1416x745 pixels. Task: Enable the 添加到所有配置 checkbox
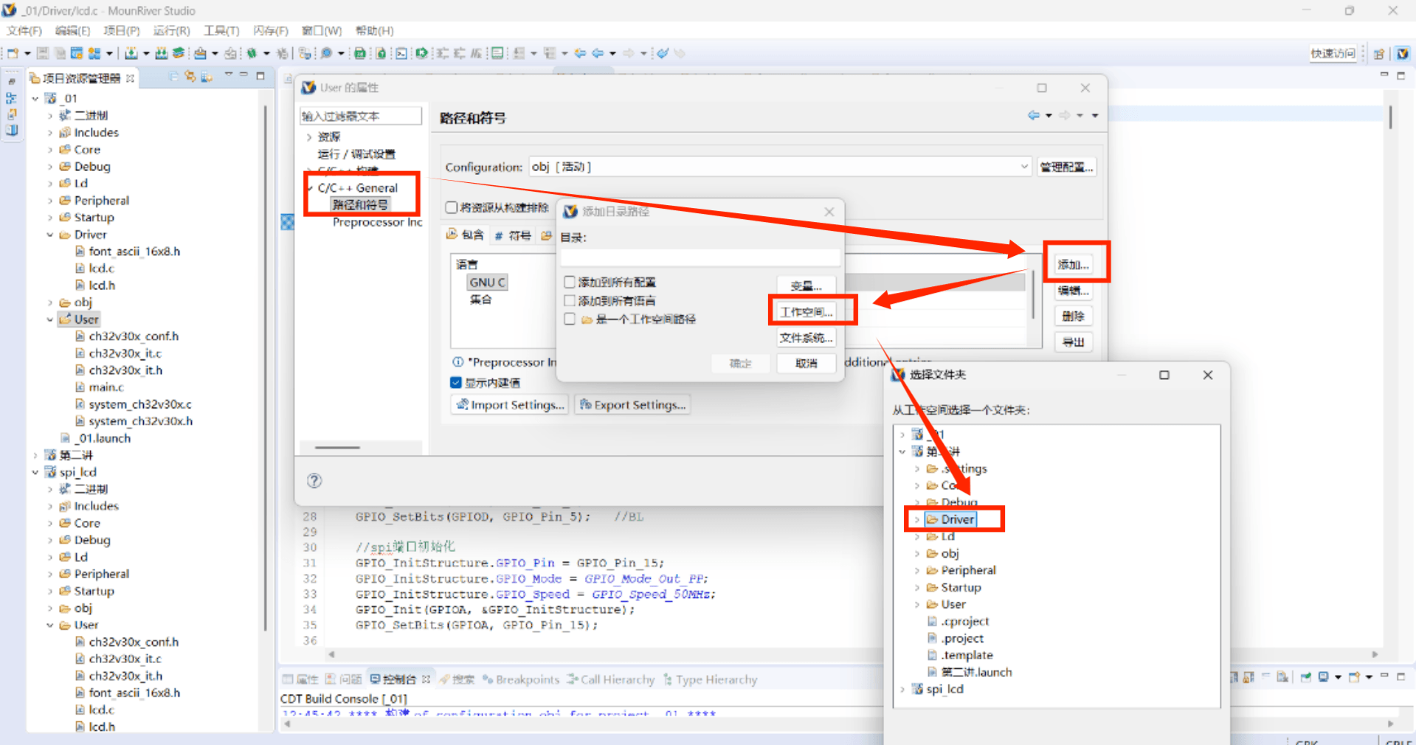pos(570,282)
